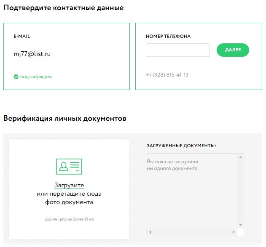Click the file format hint .jpg или .png

click(69, 219)
